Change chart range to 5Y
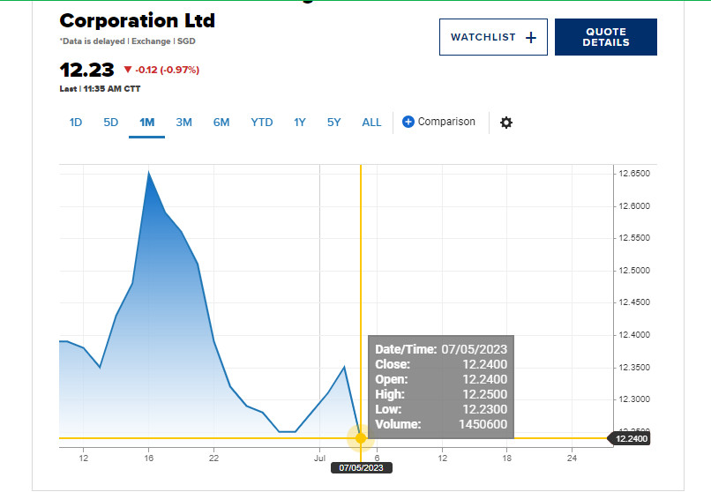711x492 pixels. (333, 123)
